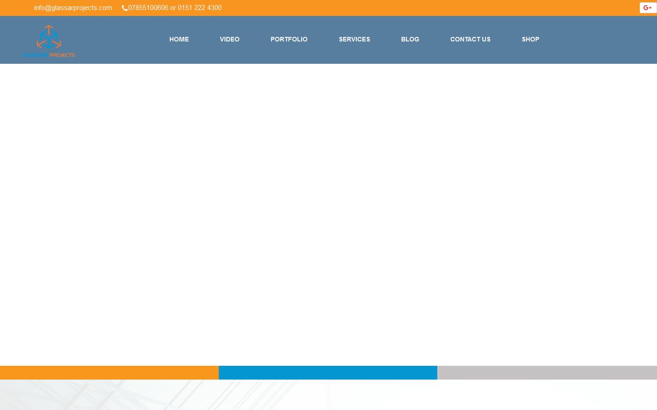Click the Glassar Projects logo
Viewport: 657px width, 410px height.
49,41
